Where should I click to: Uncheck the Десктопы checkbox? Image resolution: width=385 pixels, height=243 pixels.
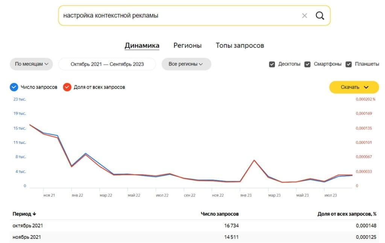pyautogui.click(x=272, y=64)
